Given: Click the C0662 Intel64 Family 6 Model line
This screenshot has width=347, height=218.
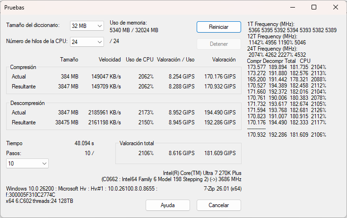Looking at the screenshot, I should point(171,179).
